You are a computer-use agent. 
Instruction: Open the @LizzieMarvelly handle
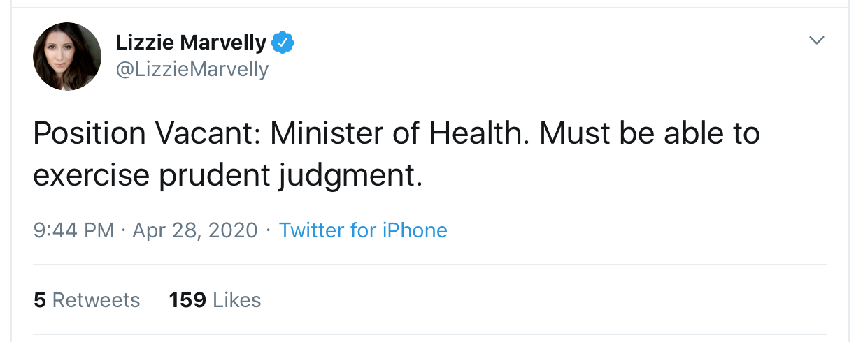192,69
